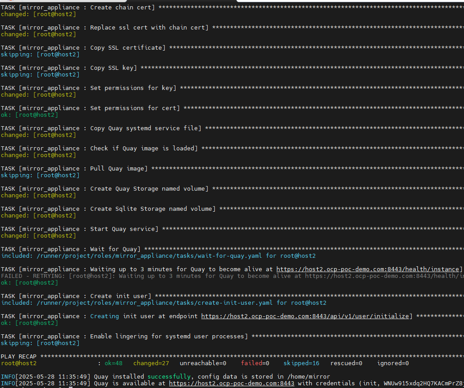Click the word 'successfully' in the INFO line

[x=169, y=377]
